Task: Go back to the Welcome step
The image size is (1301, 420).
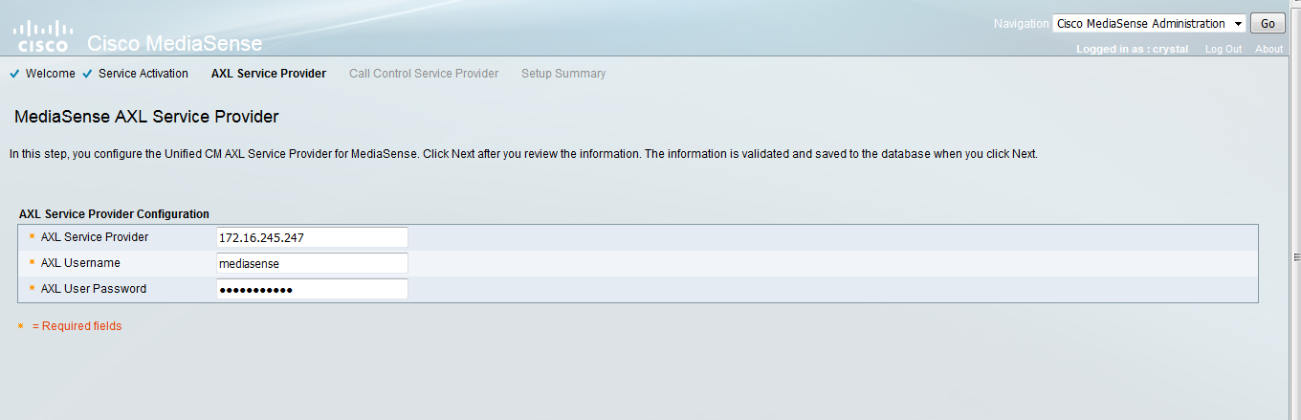Action: click(50, 74)
